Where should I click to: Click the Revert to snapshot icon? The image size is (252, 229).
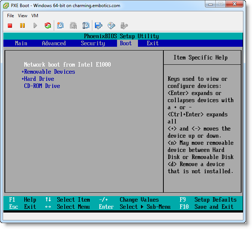[x=73, y=25]
